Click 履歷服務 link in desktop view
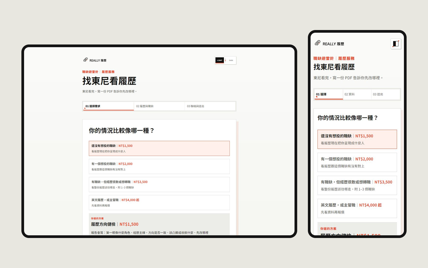This screenshot has height=268, width=428. 108,72
